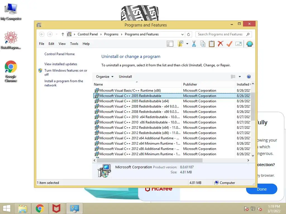Open the Organize dropdown
The image size is (286, 214).
[105, 77]
